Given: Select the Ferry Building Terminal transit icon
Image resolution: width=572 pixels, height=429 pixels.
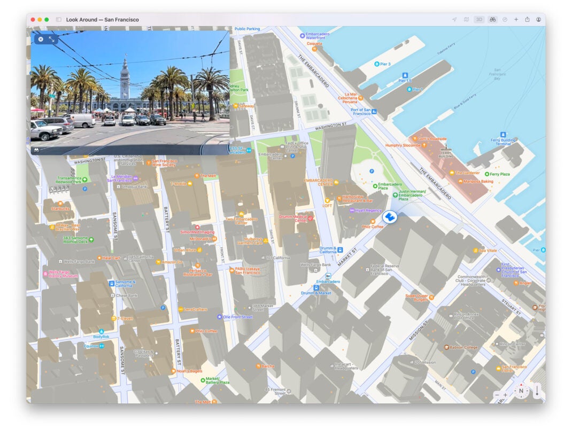Looking at the screenshot, I should (x=503, y=135).
